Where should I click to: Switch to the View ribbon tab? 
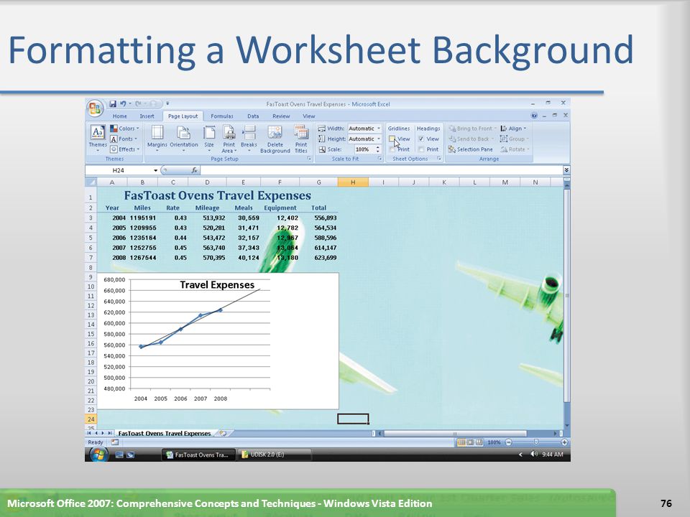click(308, 116)
